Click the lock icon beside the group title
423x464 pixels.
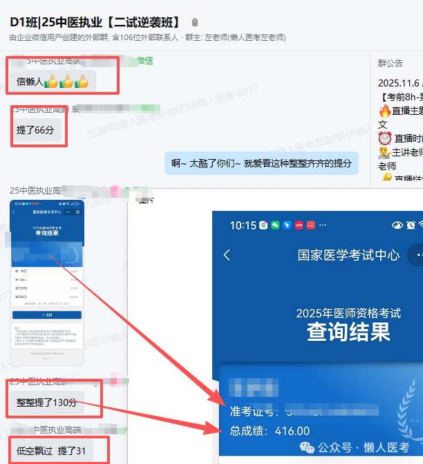pyautogui.click(x=195, y=22)
